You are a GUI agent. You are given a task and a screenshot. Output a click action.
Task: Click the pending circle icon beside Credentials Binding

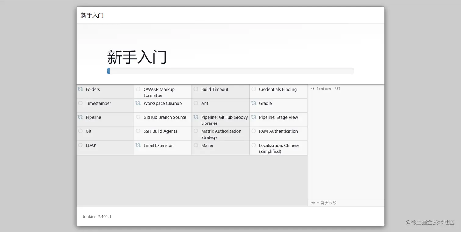254,89
